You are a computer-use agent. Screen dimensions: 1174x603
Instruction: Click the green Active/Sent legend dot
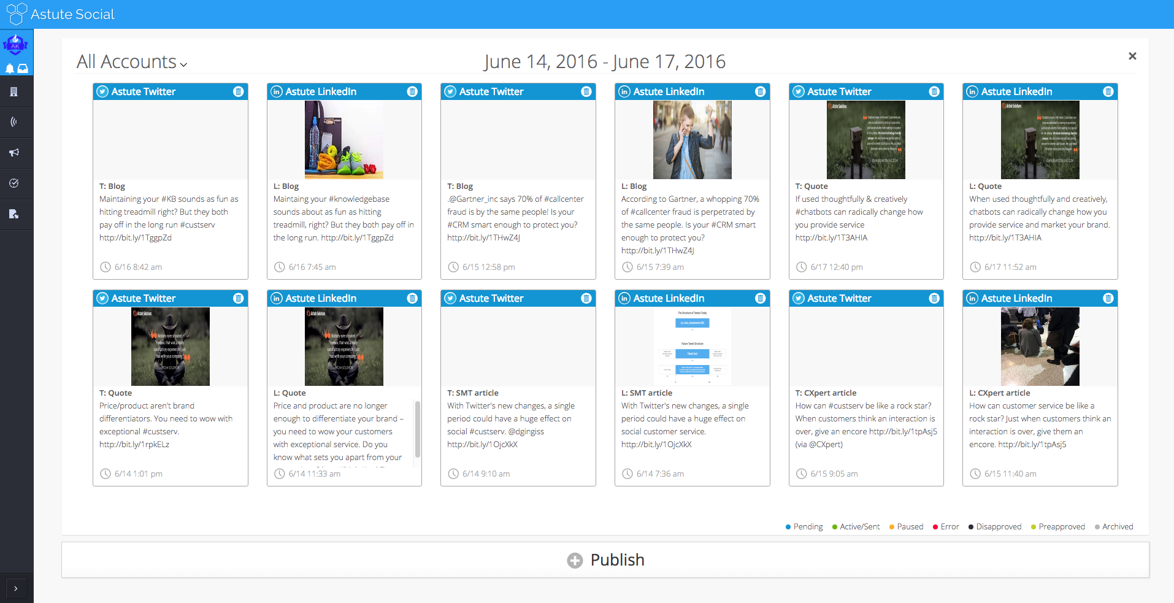[x=835, y=527]
